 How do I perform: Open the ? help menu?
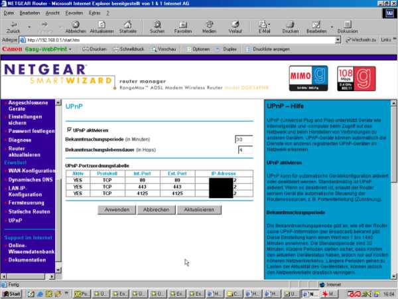point(107,13)
